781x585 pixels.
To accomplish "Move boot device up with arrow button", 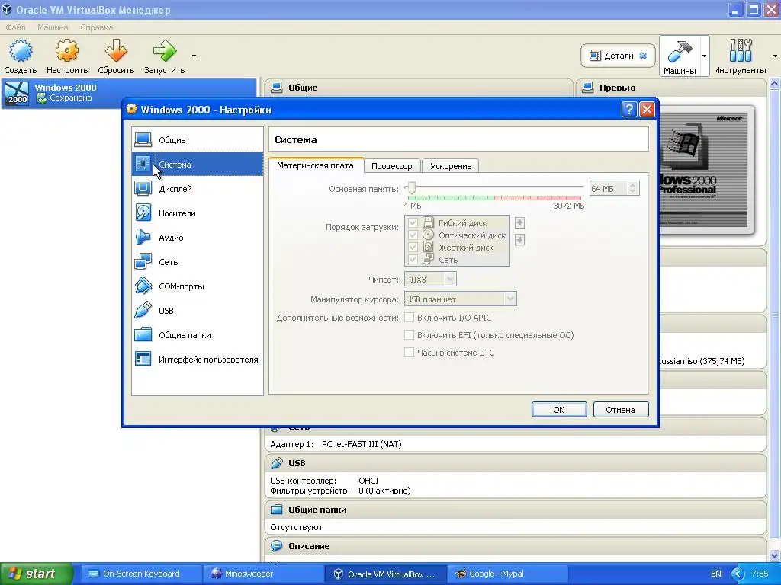I will (519, 223).
